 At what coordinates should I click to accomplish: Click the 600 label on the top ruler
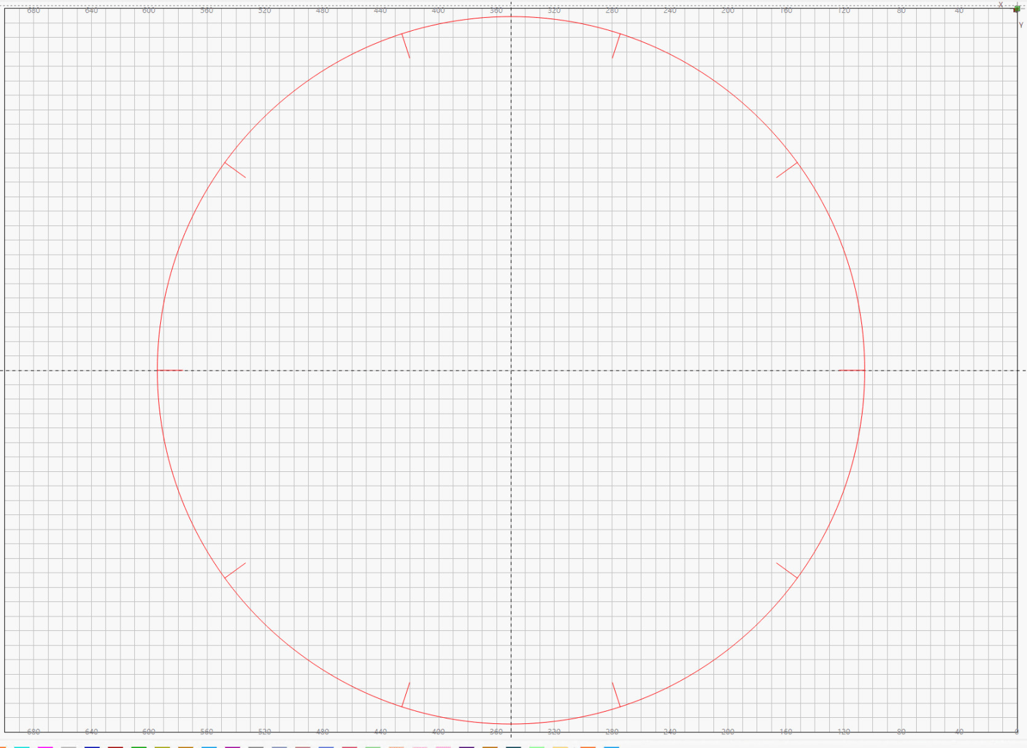tap(149, 10)
